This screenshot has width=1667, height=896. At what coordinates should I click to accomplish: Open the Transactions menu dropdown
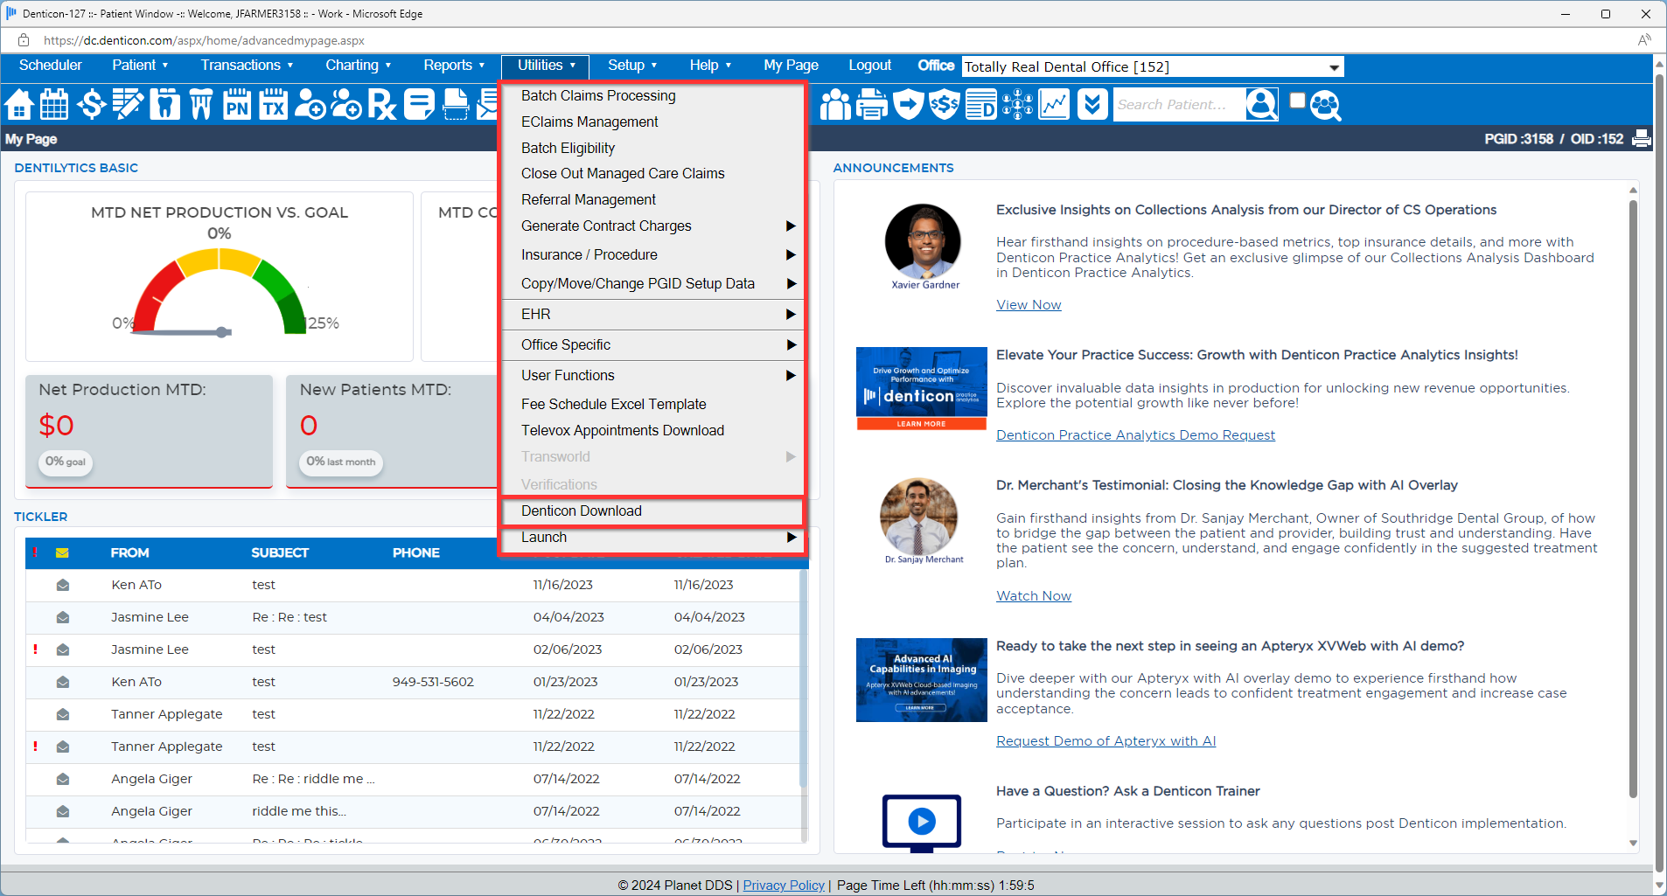click(247, 66)
